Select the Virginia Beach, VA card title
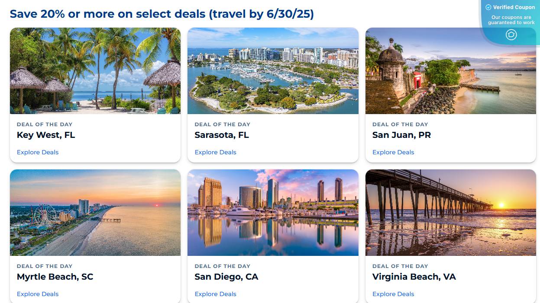 point(414,277)
